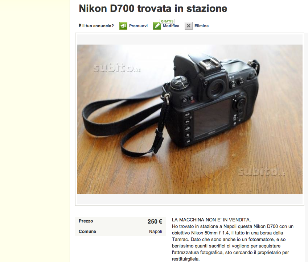Click the 250 € price value
Screen dimensions: 308x262
coord(155,221)
